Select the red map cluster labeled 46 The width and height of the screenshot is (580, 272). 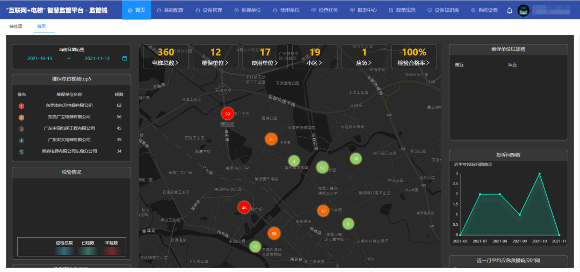click(x=244, y=208)
